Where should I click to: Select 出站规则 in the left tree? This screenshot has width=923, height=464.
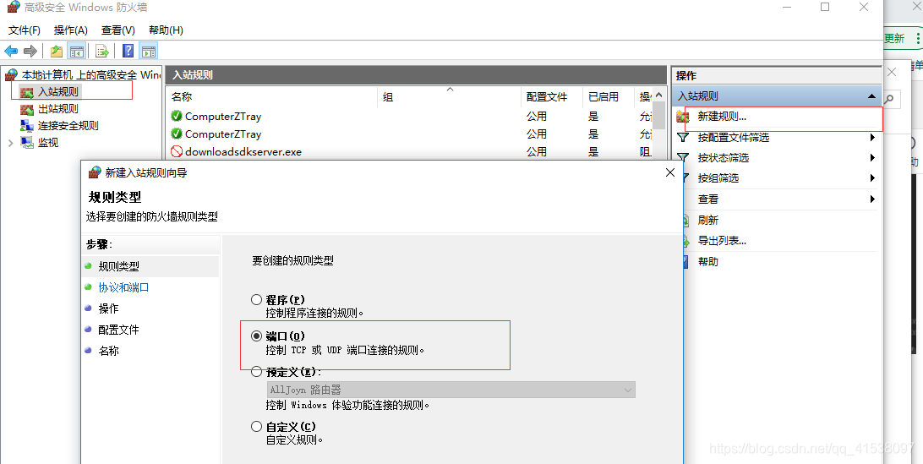(x=57, y=109)
